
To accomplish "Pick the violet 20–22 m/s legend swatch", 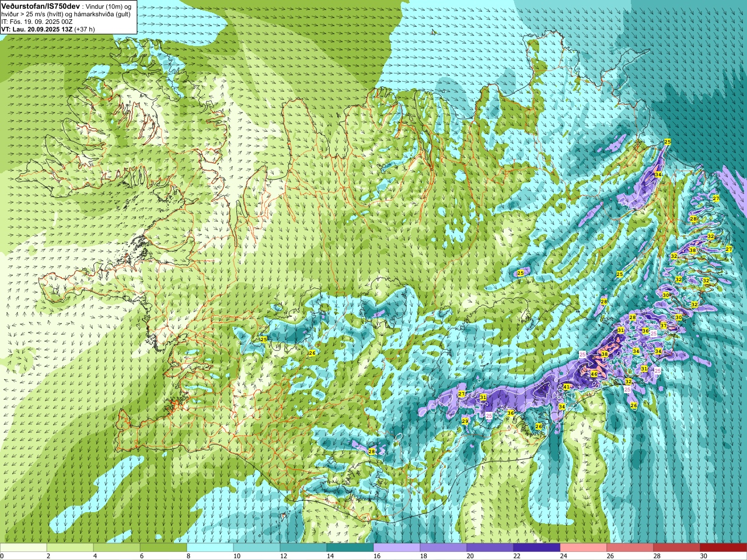I will click(x=490, y=548).
